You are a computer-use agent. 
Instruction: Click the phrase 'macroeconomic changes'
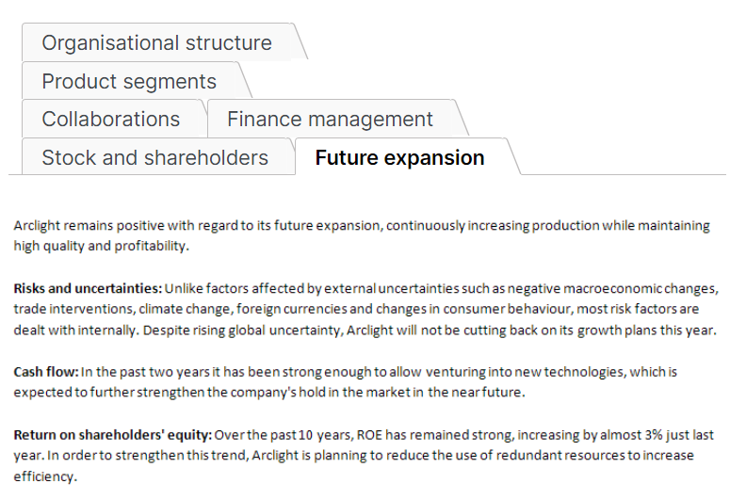(641, 289)
